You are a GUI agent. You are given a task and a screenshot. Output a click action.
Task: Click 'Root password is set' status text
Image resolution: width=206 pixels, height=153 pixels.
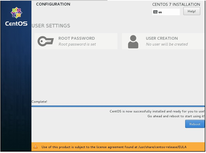tap(77, 44)
